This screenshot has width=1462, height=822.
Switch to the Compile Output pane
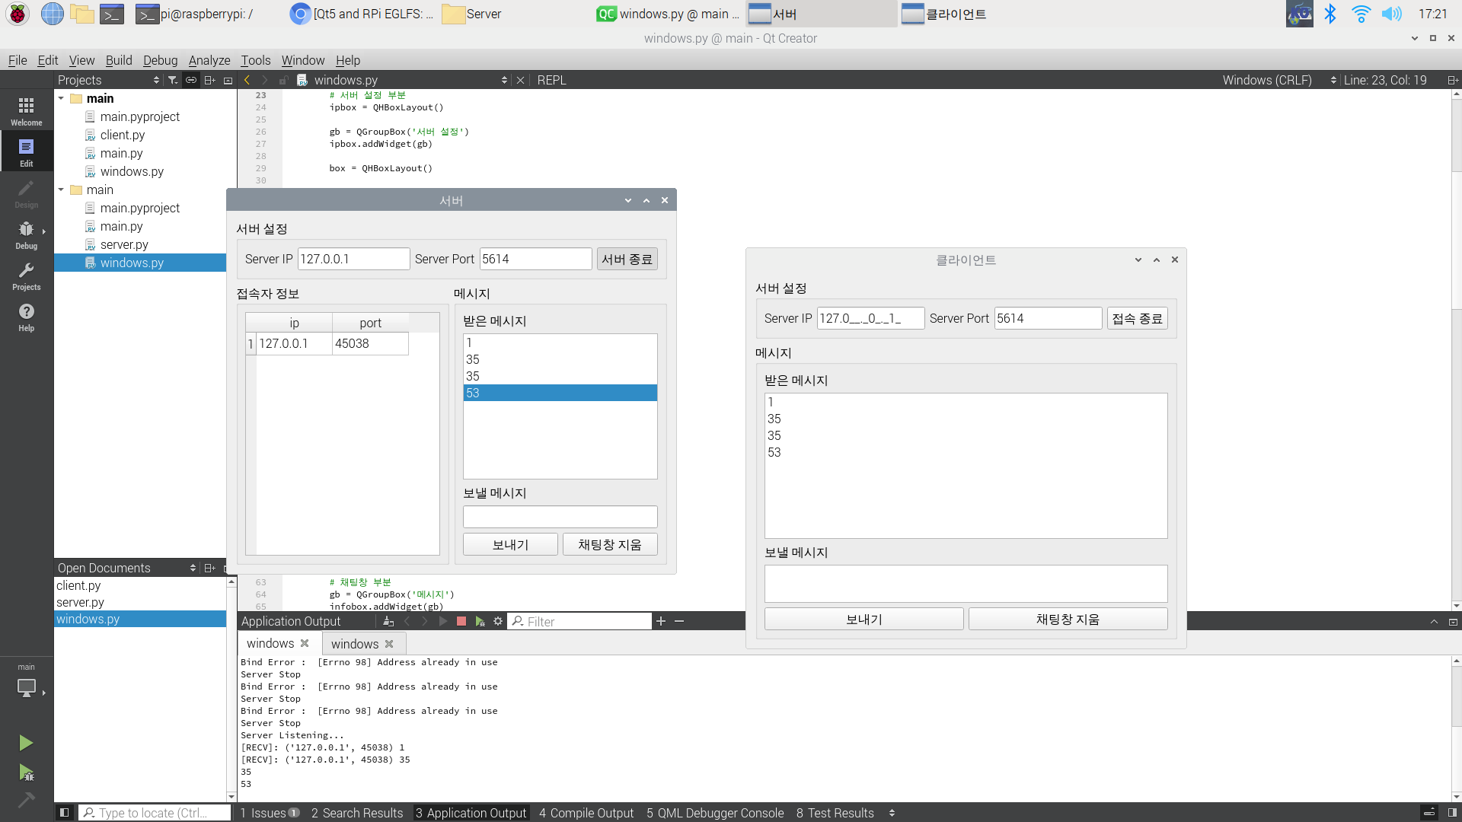click(586, 813)
